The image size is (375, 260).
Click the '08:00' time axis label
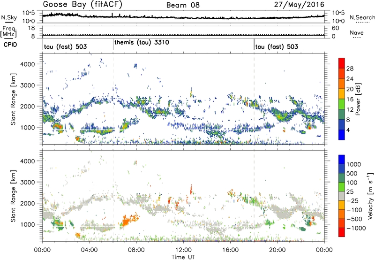click(136, 250)
